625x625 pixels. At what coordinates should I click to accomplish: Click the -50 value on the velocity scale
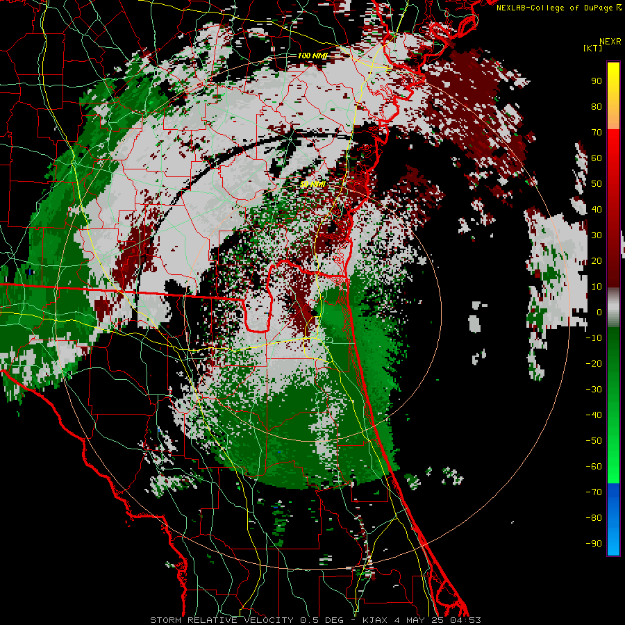pyautogui.click(x=594, y=441)
